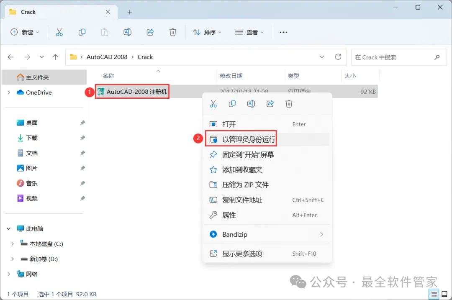Click Share icon in the context menu
The height and width of the screenshot is (300, 452).
(270, 104)
